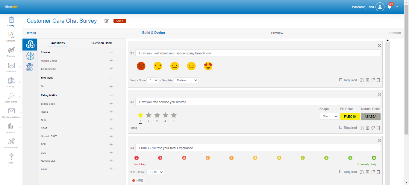Open the user menu chevron in header
Viewport: 409px width, 185px height.
pyautogui.click(x=397, y=7)
